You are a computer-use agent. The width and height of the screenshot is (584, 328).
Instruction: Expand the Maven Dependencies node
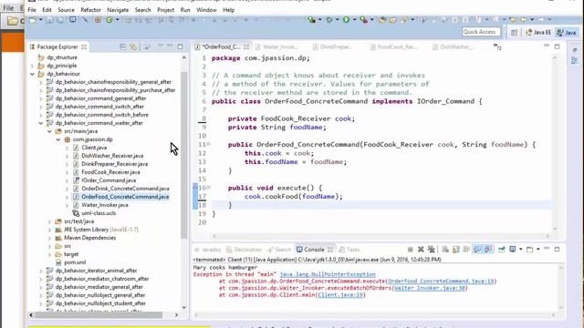49,238
